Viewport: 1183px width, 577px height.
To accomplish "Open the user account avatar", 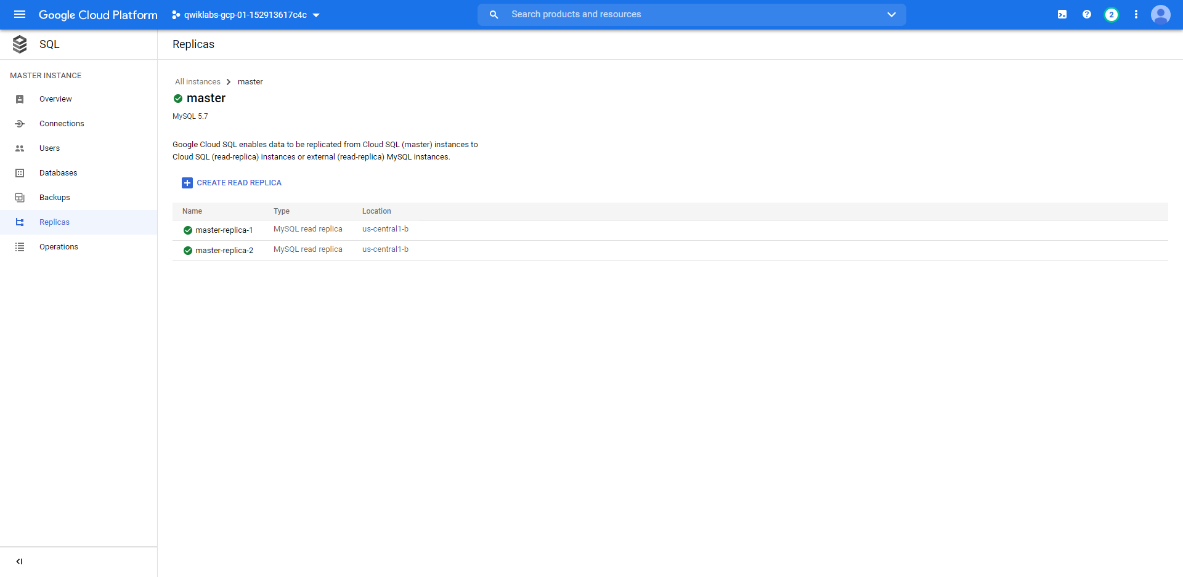I will click(1161, 14).
